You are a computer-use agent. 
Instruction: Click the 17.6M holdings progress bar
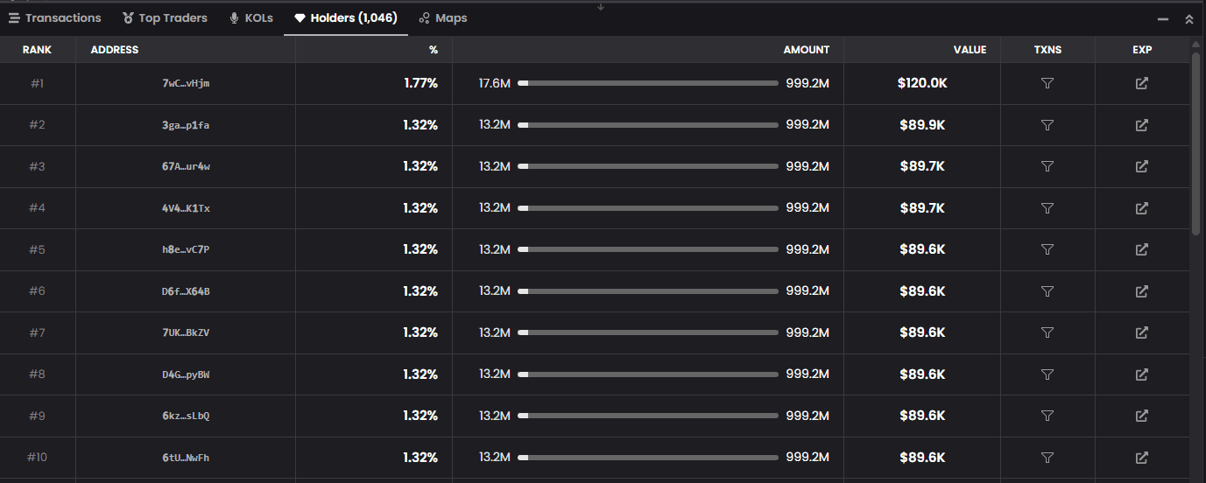(x=648, y=83)
